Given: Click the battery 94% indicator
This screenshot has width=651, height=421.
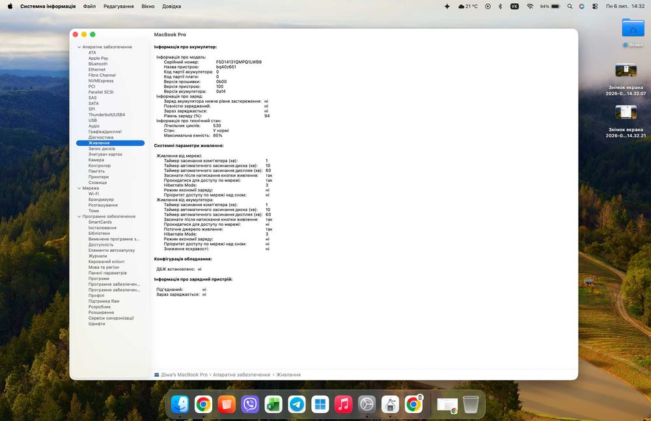Looking at the screenshot, I should (x=550, y=7).
